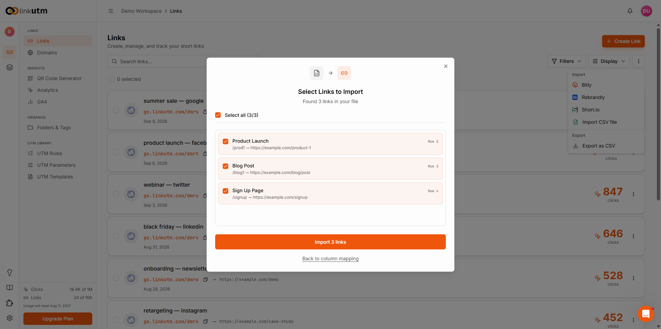Click the settings gear in left rail
This screenshot has height=329, width=661.
coord(10,318)
